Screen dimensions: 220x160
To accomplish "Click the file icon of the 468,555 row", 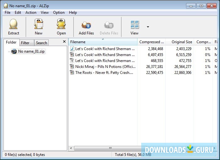I will 72,61.
